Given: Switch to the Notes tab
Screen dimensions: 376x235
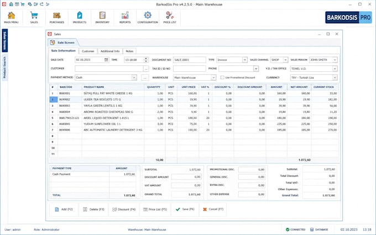Looking at the screenshot, I should coord(129,51).
